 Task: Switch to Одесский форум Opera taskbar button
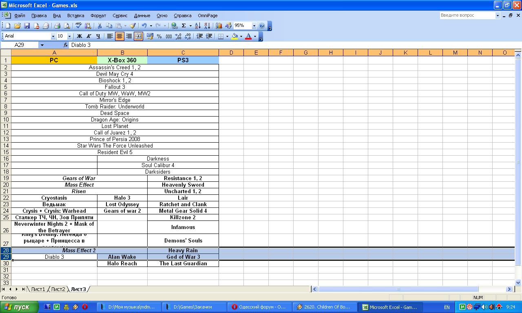(259, 307)
